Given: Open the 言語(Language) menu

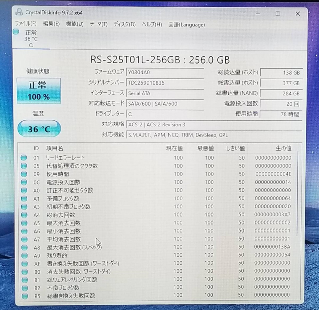Looking at the screenshot, I should coord(187,25).
